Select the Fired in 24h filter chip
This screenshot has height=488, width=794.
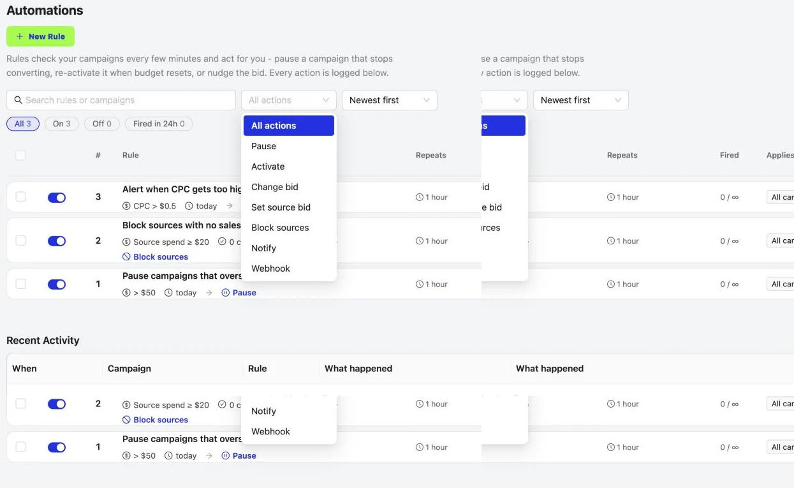159,124
